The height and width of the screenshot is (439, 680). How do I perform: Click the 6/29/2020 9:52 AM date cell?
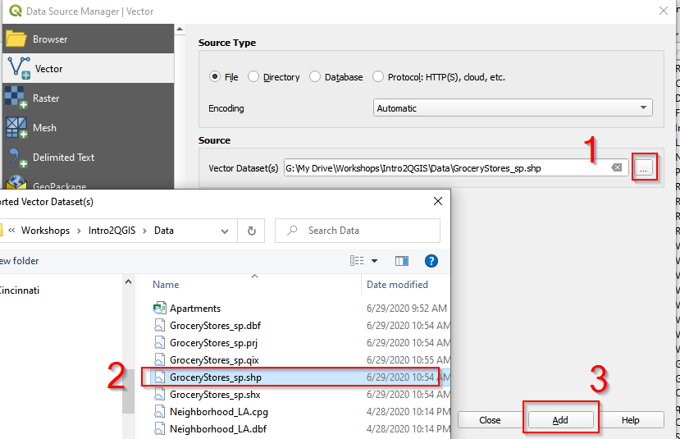[406, 308]
